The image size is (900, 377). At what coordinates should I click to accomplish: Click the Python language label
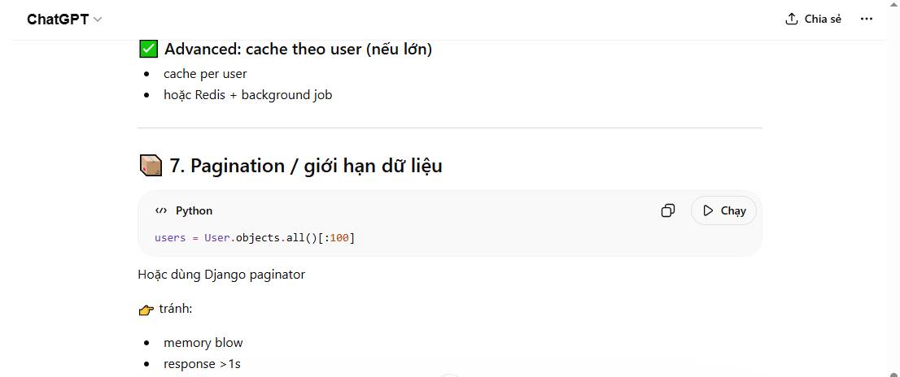coord(194,210)
